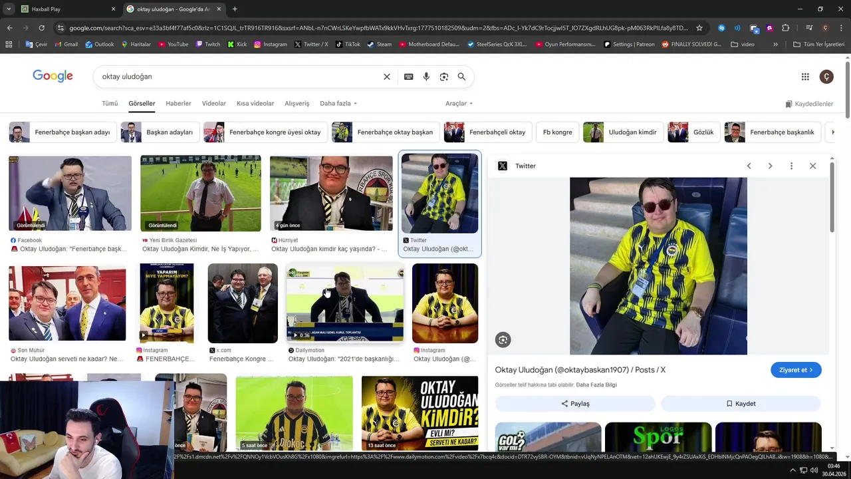
Task: Switch to Kısa videolar tab
Action: [255, 103]
